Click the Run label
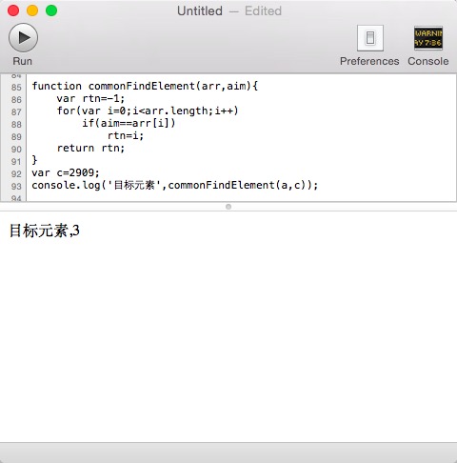Viewport: 457px width, 463px height. [23, 61]
